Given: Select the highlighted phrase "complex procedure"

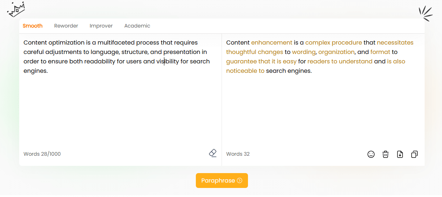Looking at the screenshot, I should (333, 43).
